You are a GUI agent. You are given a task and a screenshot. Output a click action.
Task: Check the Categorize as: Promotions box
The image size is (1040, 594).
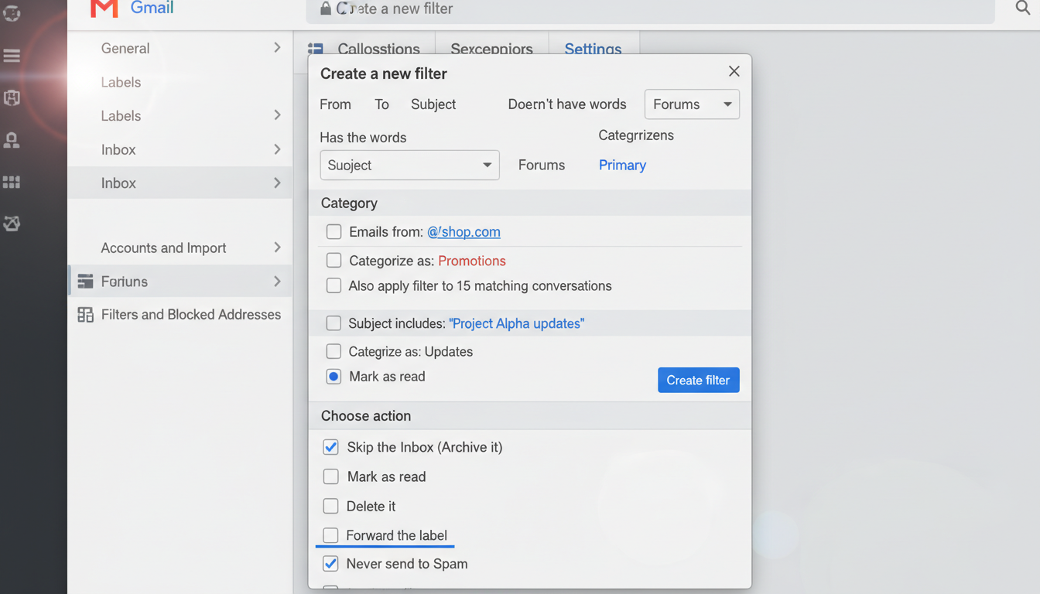[x=334, y=261]
